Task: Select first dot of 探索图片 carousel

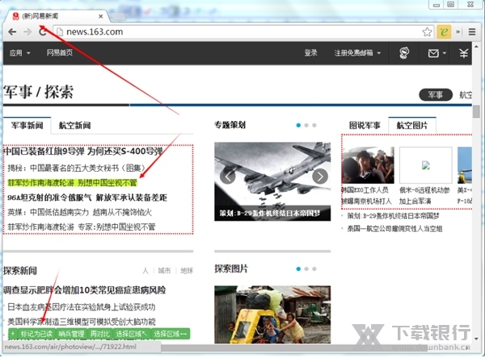Action: pos(298,269)
